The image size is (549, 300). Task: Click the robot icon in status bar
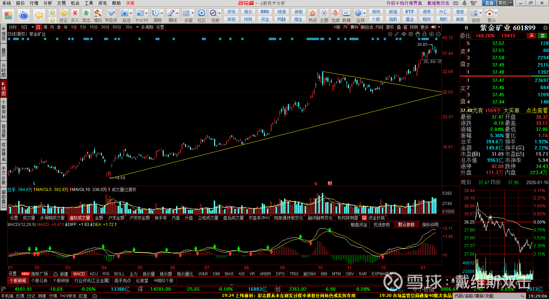coord(95,296)
